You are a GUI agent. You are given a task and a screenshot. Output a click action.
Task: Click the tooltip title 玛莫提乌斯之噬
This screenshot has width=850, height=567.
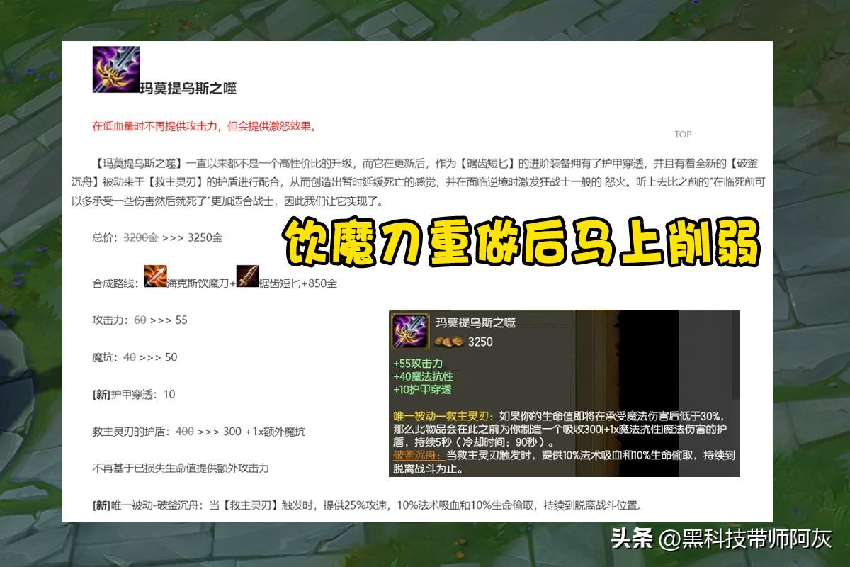pyautogui.click(x=475, y=322)
